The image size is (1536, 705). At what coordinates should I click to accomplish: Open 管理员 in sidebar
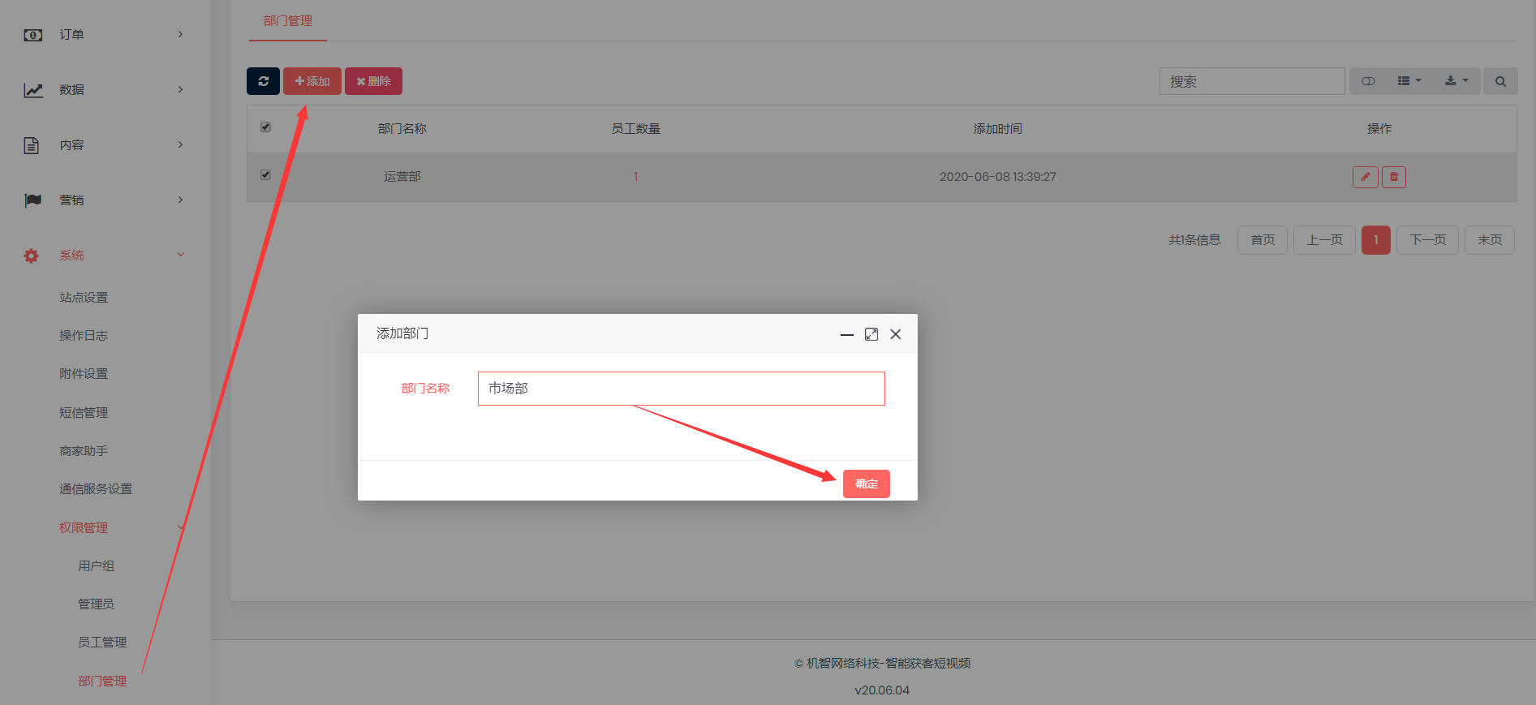pyautogui.click(x=97, y=604)
